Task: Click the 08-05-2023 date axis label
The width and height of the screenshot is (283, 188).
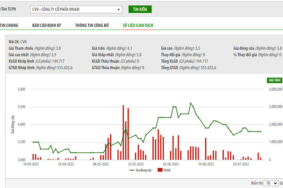Action: point(101,164)
